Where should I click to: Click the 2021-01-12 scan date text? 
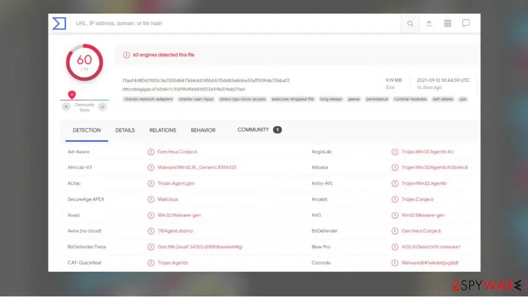(x=443, y=80)
